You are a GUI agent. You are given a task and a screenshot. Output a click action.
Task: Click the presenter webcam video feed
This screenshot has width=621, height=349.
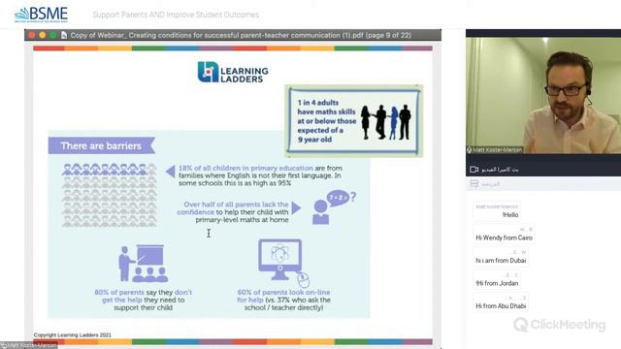tap(543, 95)
